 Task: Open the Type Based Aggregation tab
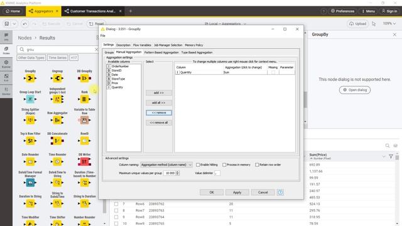[197, 52]
